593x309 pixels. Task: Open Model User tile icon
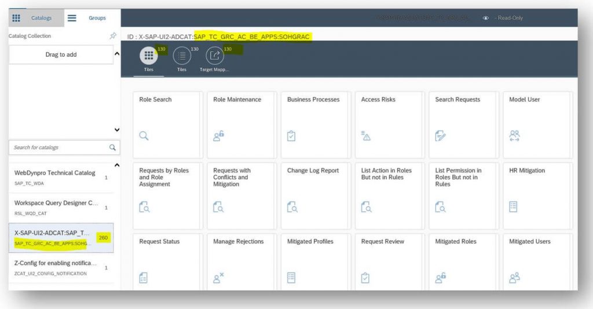(514, 135)
